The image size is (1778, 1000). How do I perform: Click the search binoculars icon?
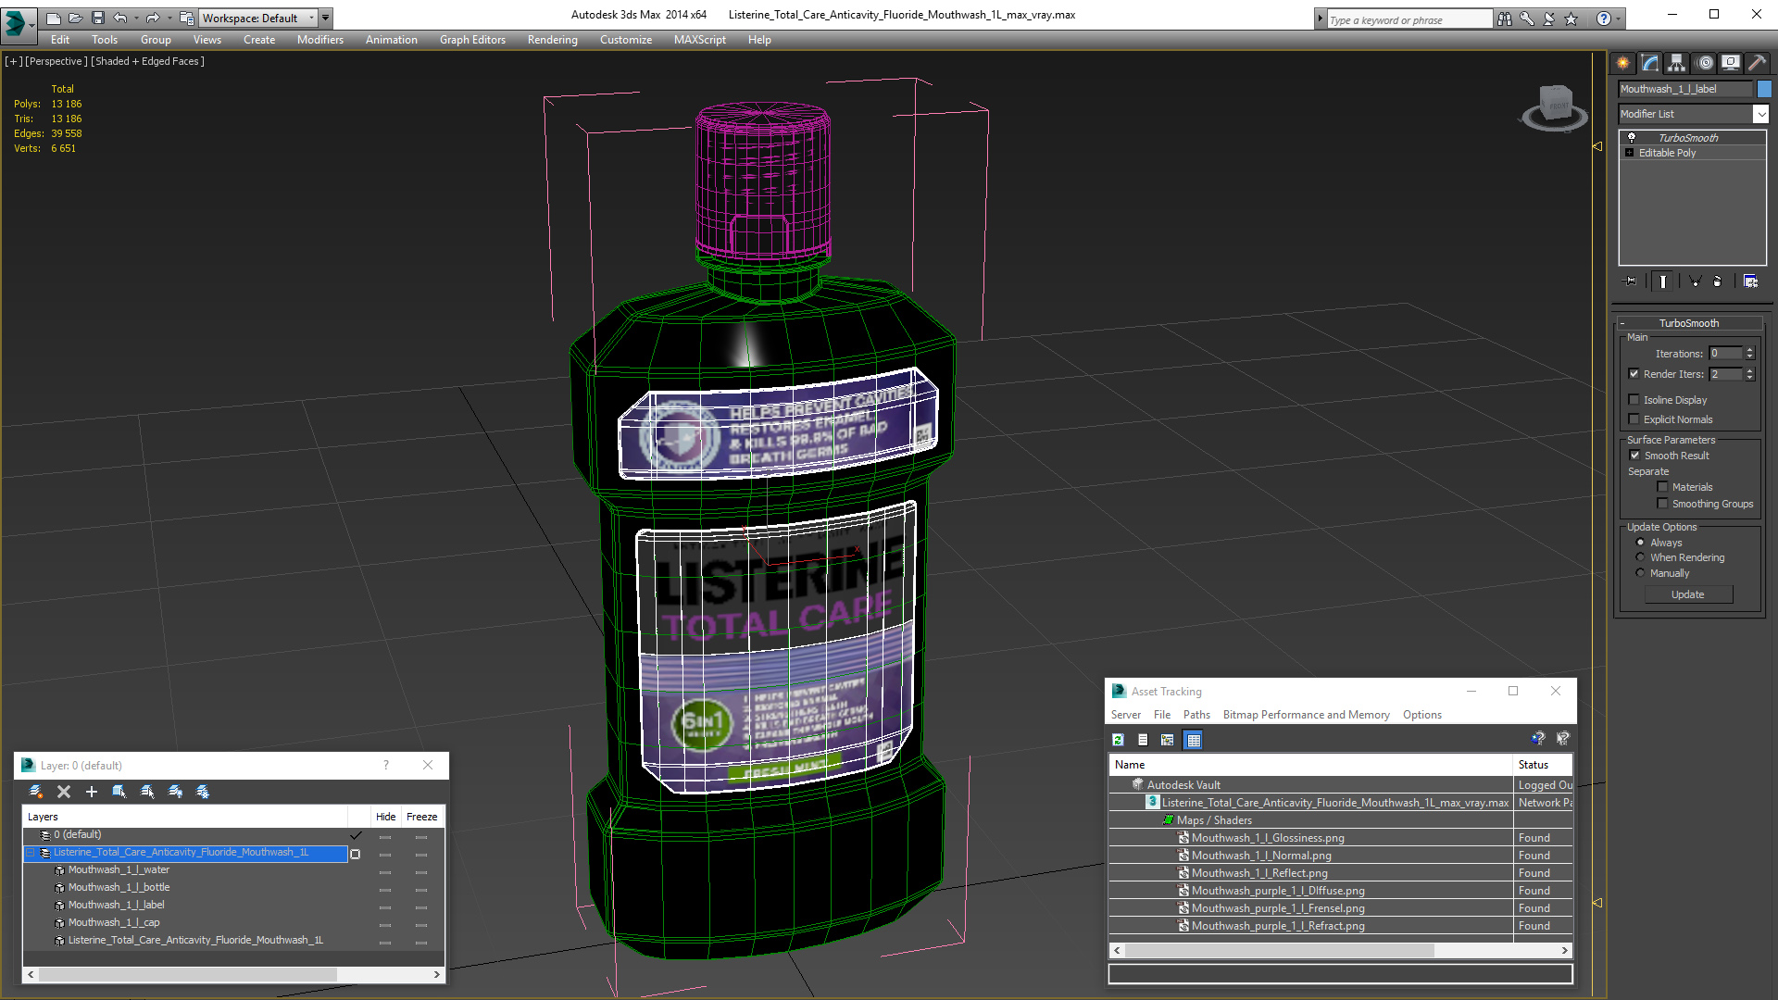(x=1505, y=19)
